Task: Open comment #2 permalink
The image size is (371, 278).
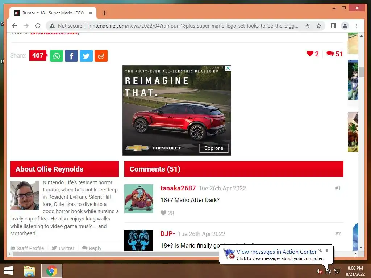Action: (338, 234)
